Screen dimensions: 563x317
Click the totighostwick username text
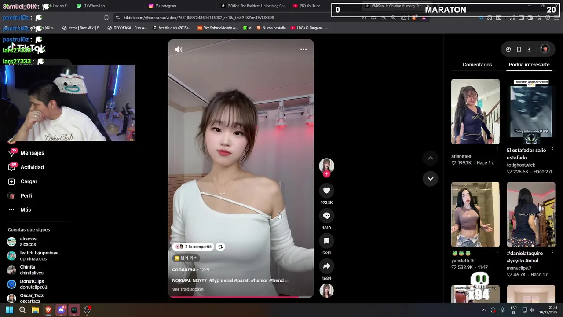point(521,165)
